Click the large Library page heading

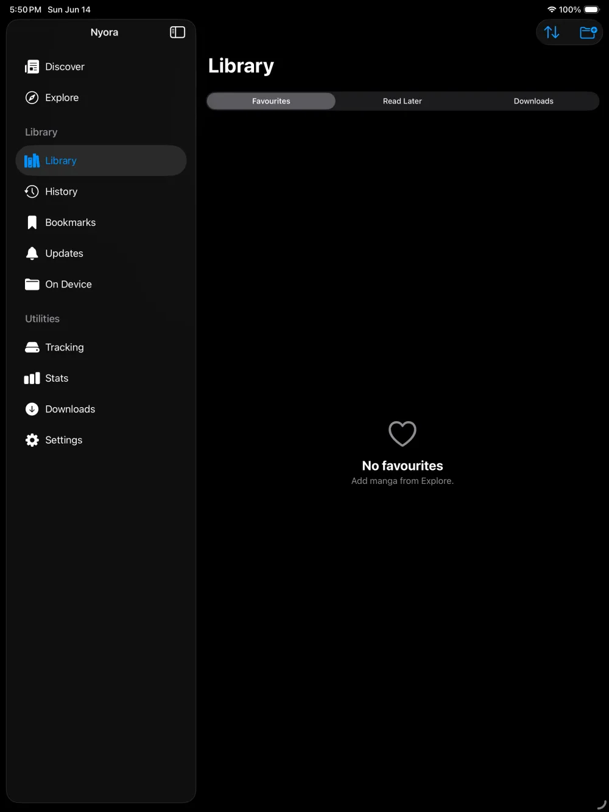(x=241, y=66)
